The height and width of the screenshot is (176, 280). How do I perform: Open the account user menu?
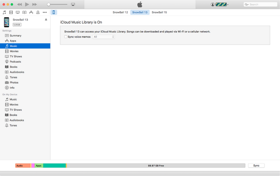(220, 4)
